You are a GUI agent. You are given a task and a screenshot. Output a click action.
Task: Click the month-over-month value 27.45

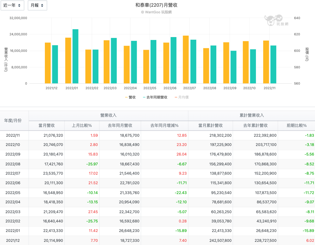pyautogui.click(x=93, y=212)
